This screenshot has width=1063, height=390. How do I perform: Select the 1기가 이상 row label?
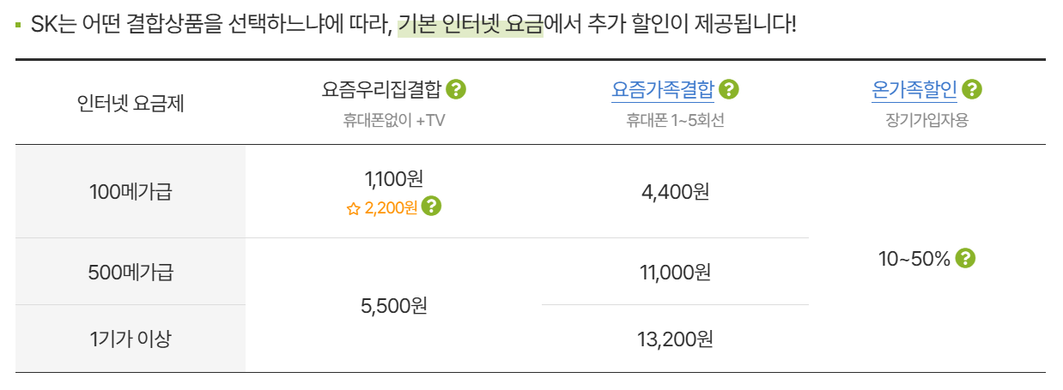point(131,339)
